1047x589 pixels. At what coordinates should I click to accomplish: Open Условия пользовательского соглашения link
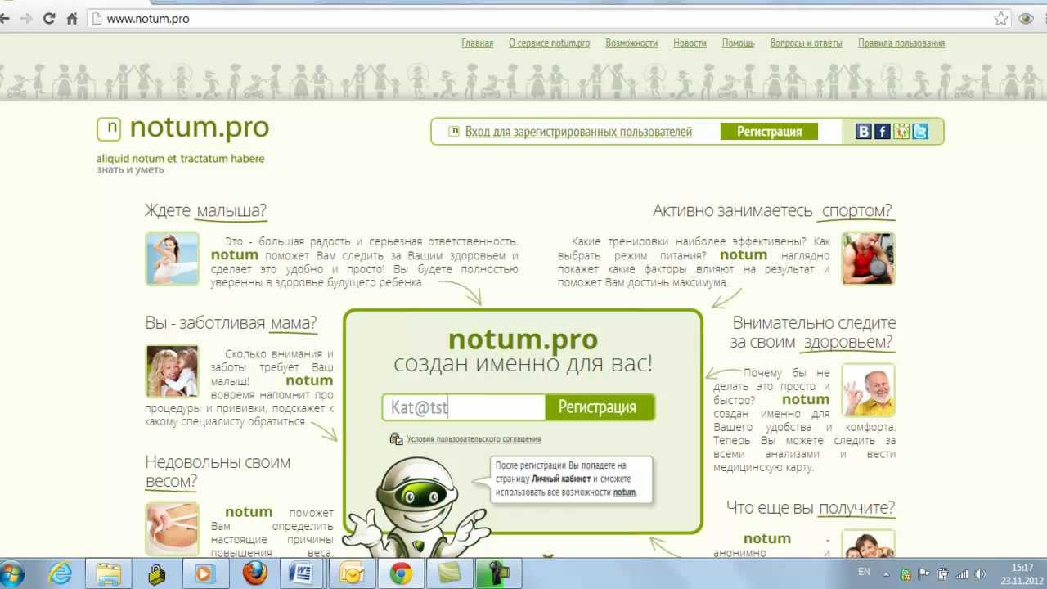(474, 439)
